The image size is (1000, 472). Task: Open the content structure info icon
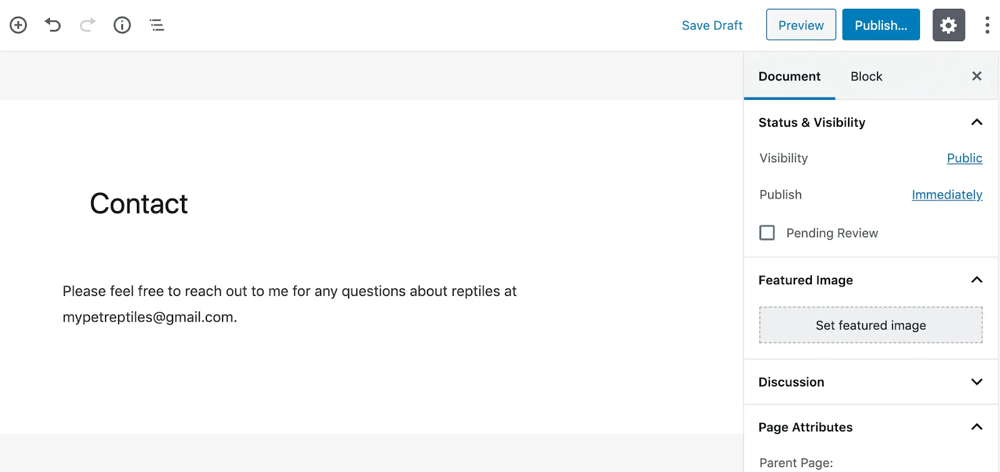coord(122,25)
